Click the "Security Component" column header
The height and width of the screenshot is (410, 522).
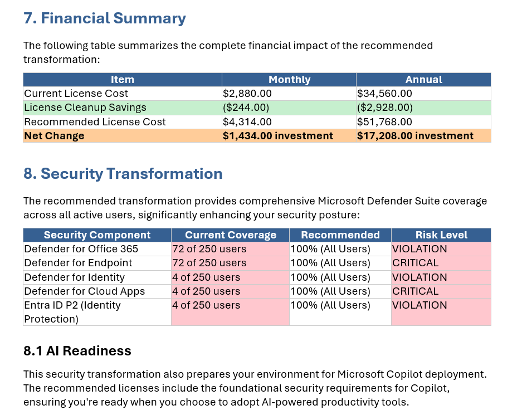(96, 235)
